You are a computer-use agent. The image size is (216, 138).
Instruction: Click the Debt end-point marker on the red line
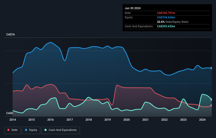coord(212,105)
